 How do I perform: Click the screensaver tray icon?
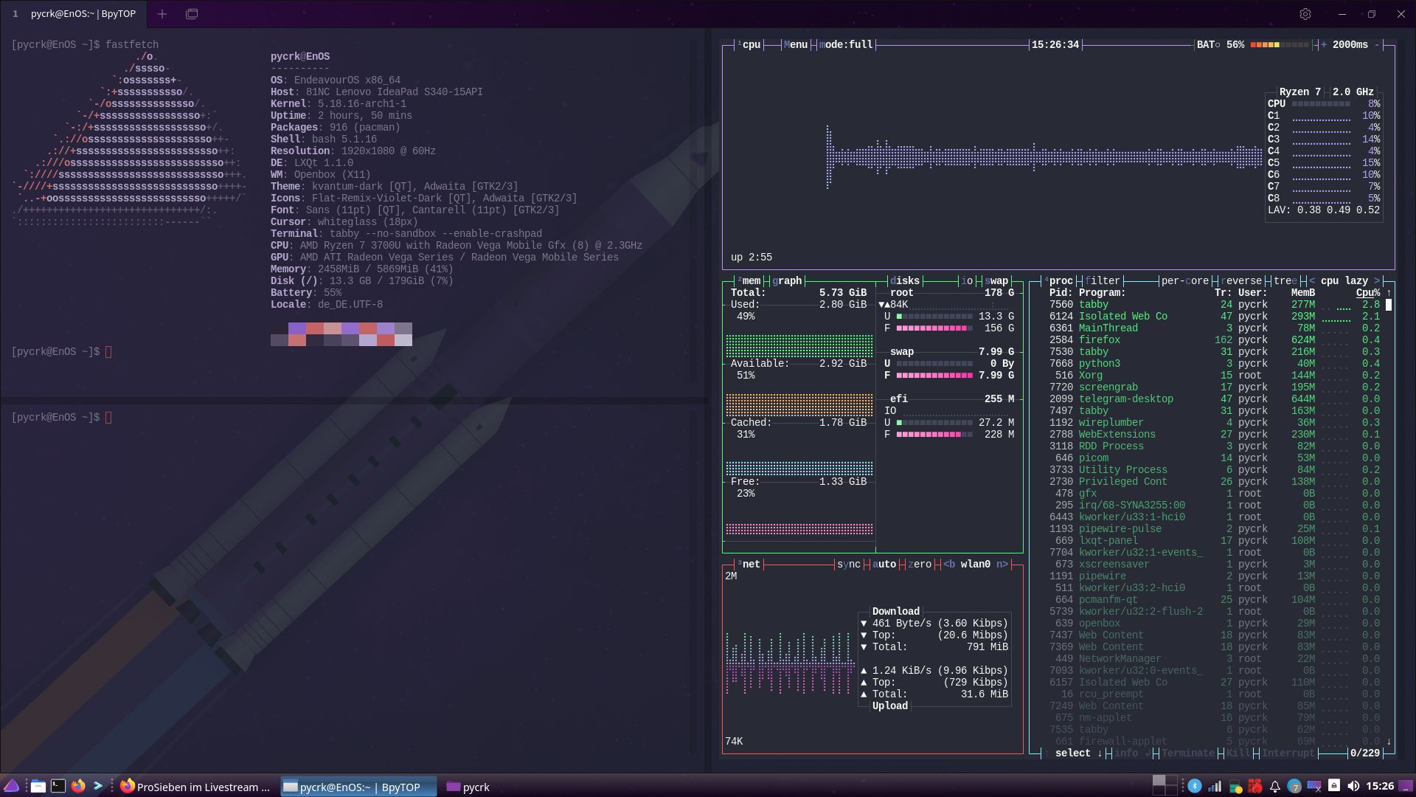1314,787
